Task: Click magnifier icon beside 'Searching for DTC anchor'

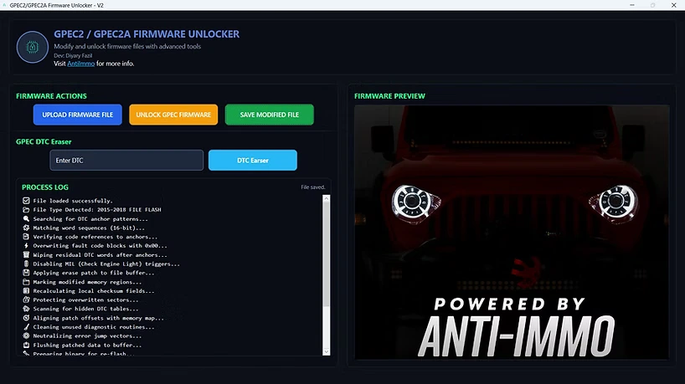Action: click(26, 219)
